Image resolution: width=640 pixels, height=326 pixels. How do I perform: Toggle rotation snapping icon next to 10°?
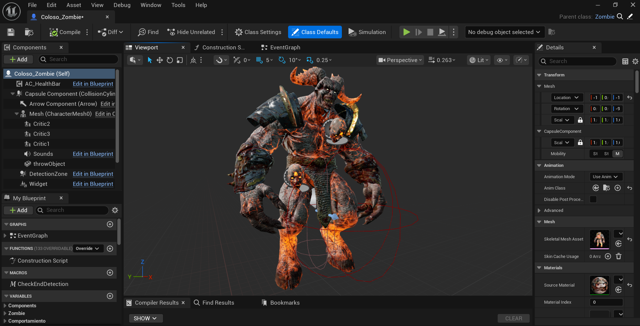(x=282, y=60)
